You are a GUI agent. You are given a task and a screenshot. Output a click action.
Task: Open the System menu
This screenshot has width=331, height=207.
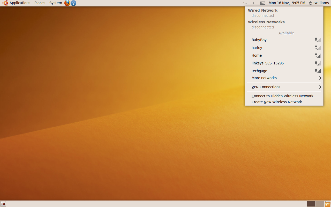56,3
